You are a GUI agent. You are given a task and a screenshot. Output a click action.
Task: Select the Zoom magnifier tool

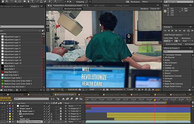tap(7, 1)
